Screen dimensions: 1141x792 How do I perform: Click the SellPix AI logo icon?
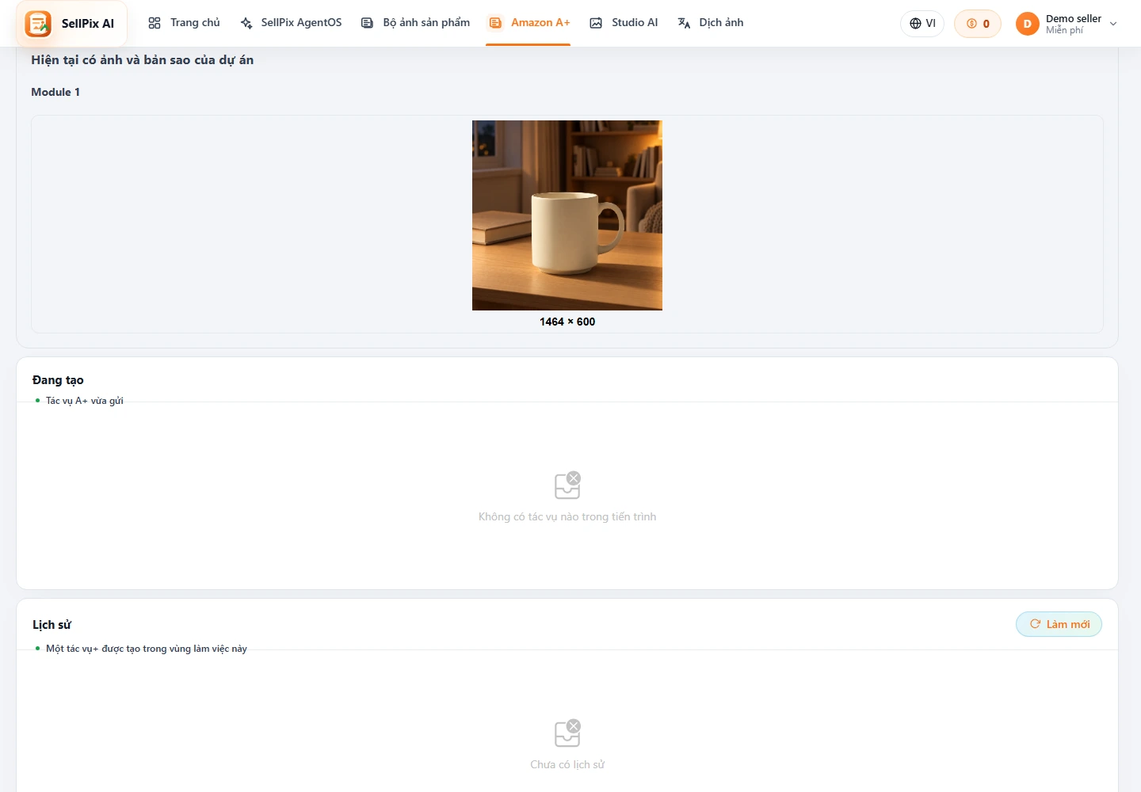click(x=38, y=24)
